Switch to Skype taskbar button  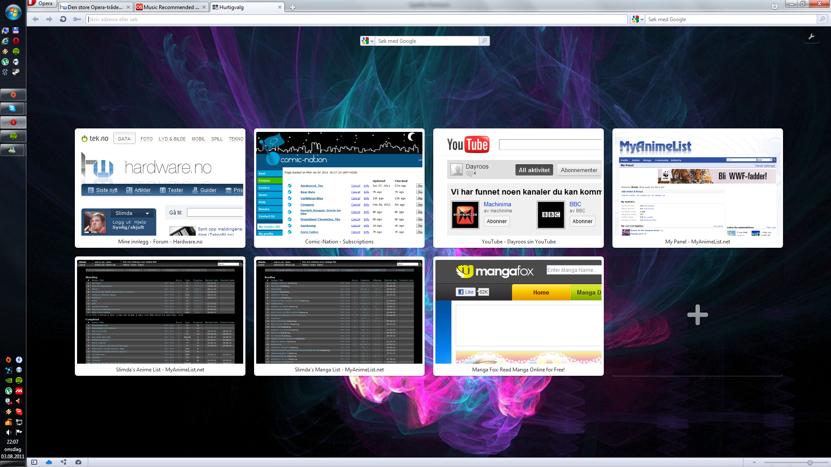[x=13, y=109]
